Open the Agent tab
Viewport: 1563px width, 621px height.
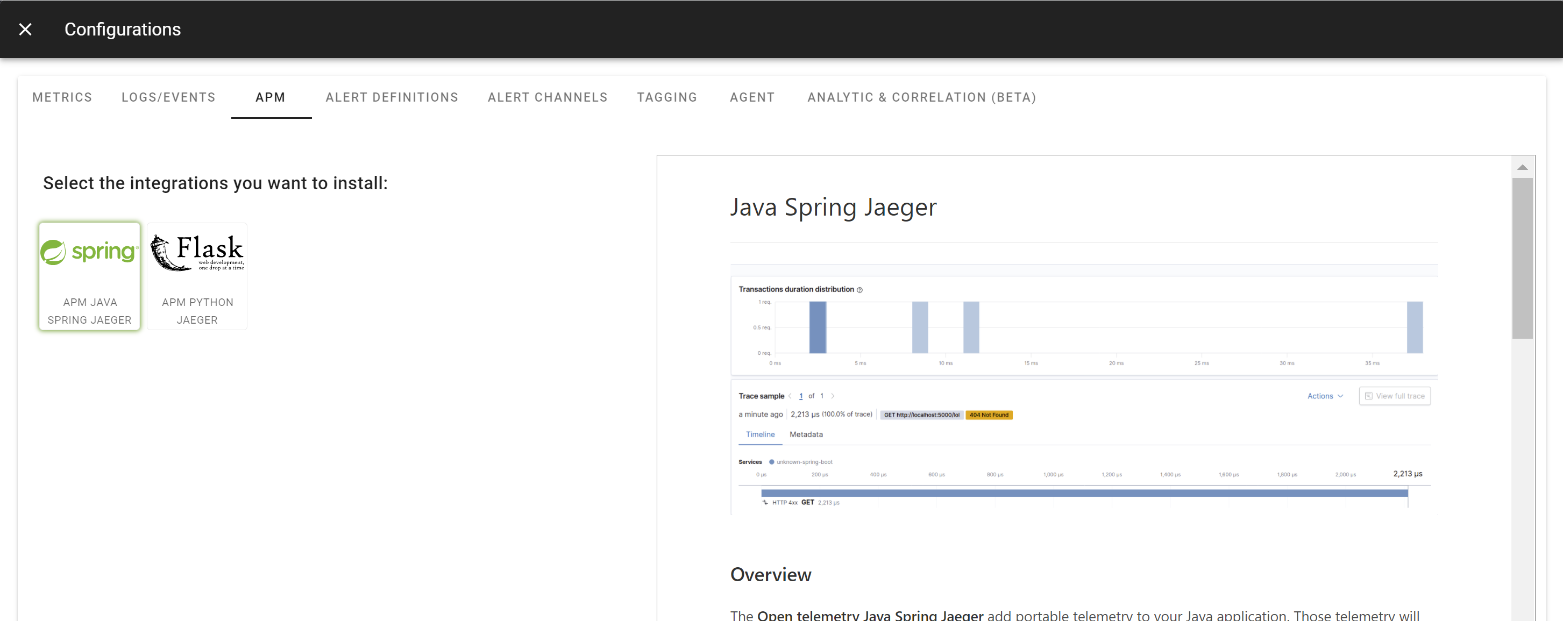pos(752,97)
